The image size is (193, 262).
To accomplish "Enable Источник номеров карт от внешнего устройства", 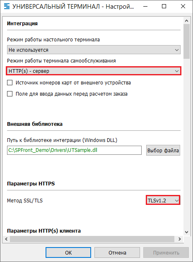I will point(10,82).
